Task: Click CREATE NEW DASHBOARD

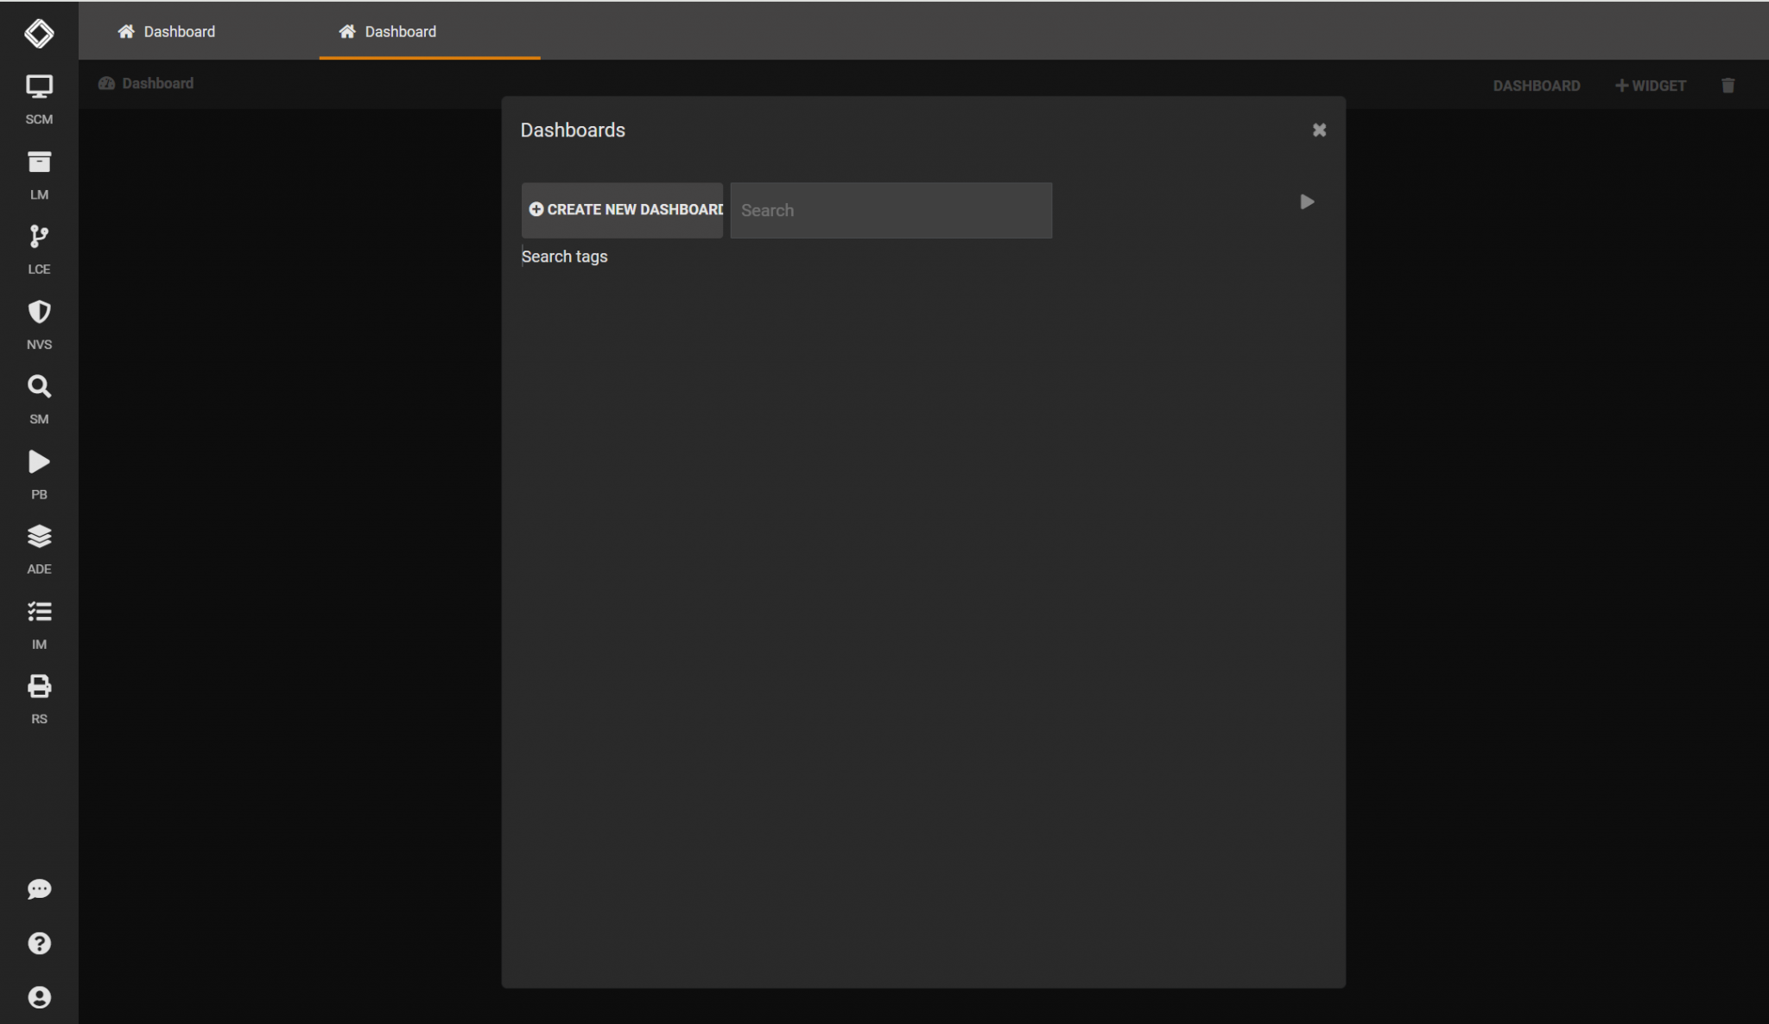Action: click(x=622, y=210)
